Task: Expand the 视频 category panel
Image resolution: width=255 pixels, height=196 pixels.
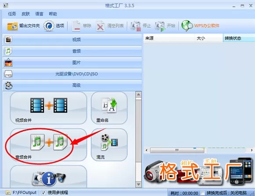Action: 72,40
